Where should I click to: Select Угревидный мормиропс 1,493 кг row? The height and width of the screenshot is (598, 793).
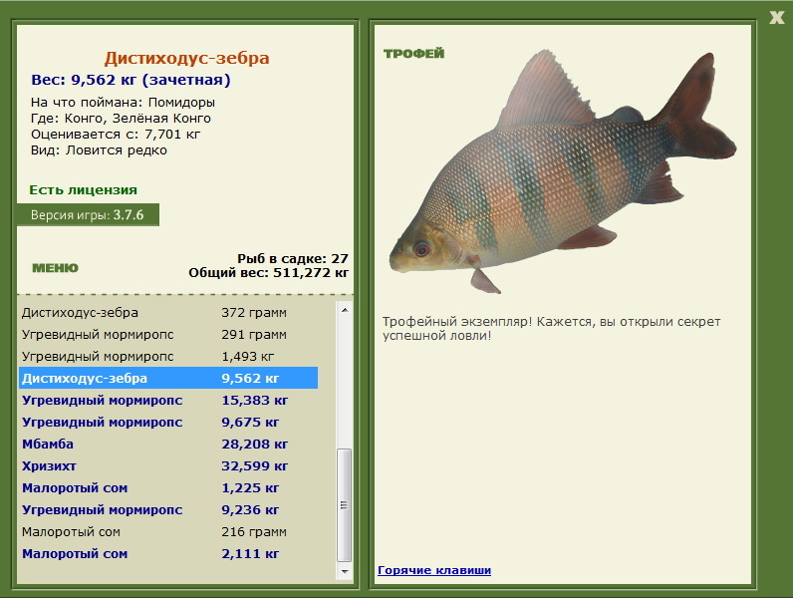[169, 356]
